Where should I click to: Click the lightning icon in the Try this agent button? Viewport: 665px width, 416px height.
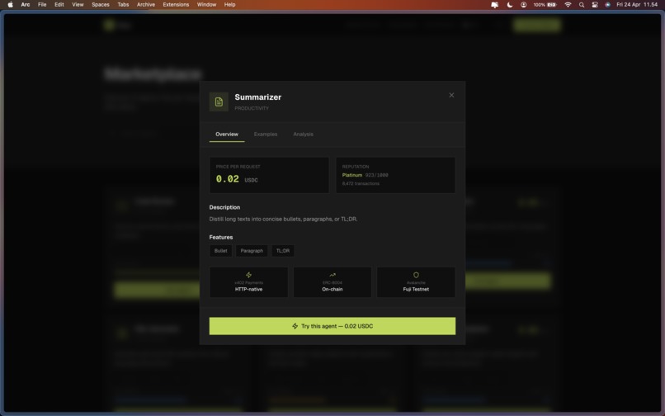[295, 326]
